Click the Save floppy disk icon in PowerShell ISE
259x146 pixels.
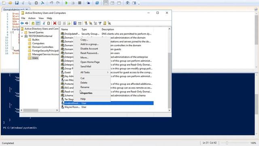[17, 3]
